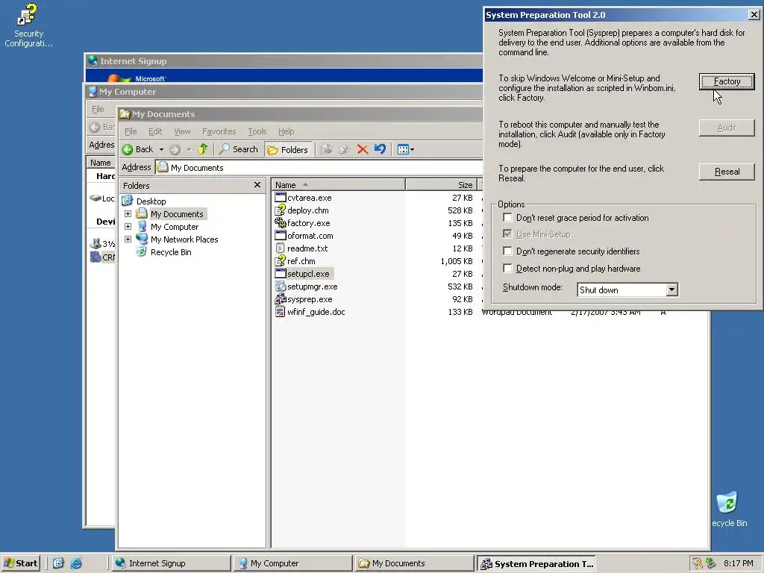
Task: Click the File menu in My Computer window
Action: [98, 109]
